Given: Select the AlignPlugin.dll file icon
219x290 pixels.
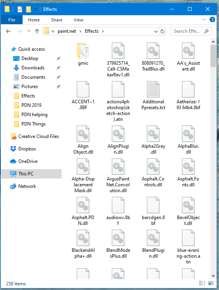Looking at the screenshot, I should point(118,134).
